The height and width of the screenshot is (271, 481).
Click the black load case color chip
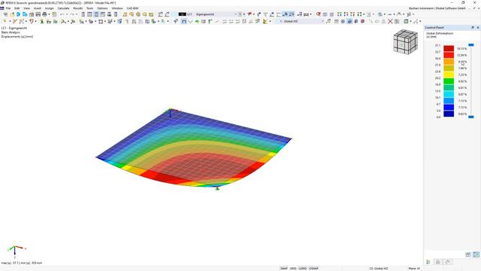click(182, 14)
